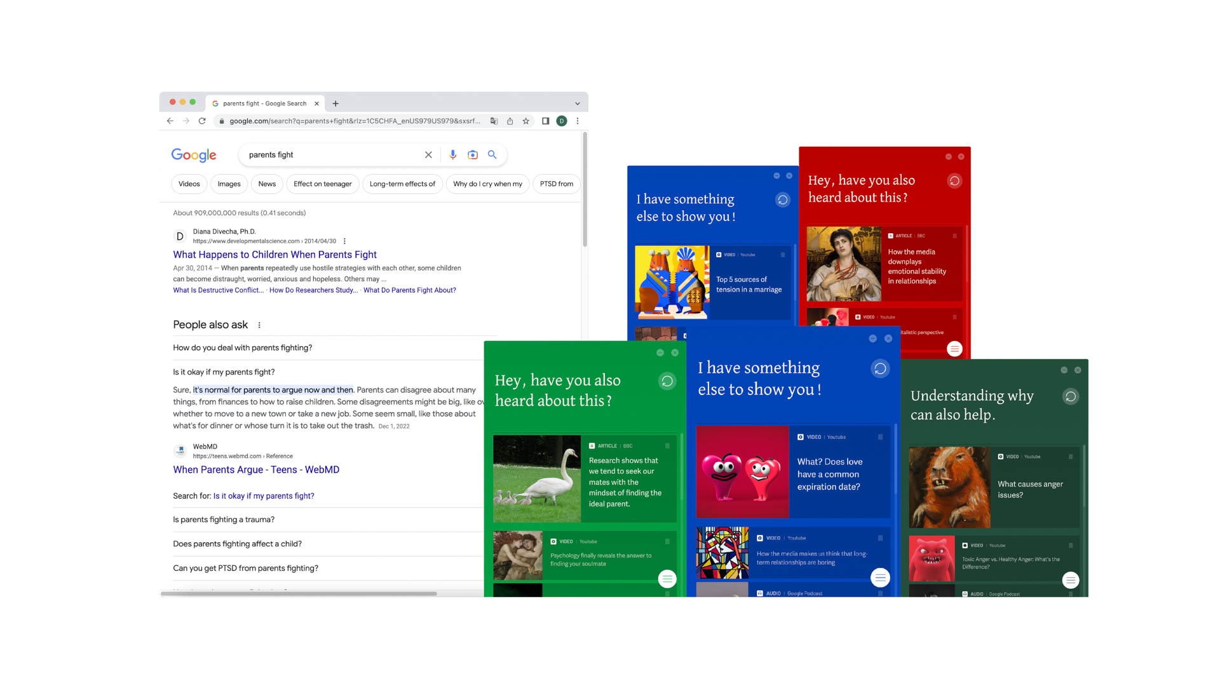
Task: Select the Effect on teenager chip
Action: [x=322, y=184]
